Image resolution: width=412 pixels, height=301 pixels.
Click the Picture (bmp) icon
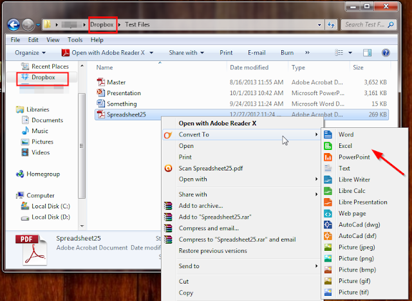pos(328,269)
